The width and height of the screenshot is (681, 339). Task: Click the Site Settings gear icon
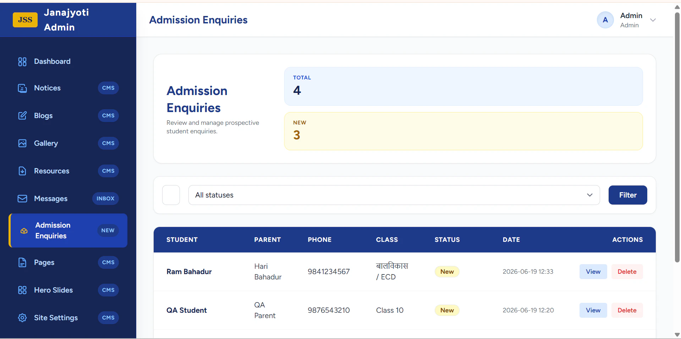(x=22, y=318)
